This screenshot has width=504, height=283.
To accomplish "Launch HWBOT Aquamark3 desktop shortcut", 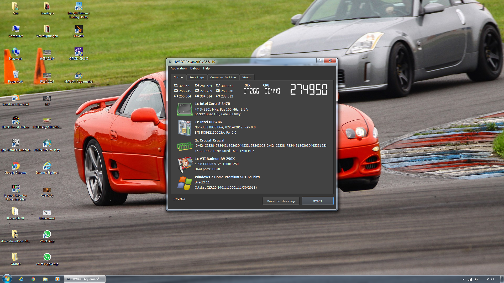I will pyautogui.click(x=78, y=77).
